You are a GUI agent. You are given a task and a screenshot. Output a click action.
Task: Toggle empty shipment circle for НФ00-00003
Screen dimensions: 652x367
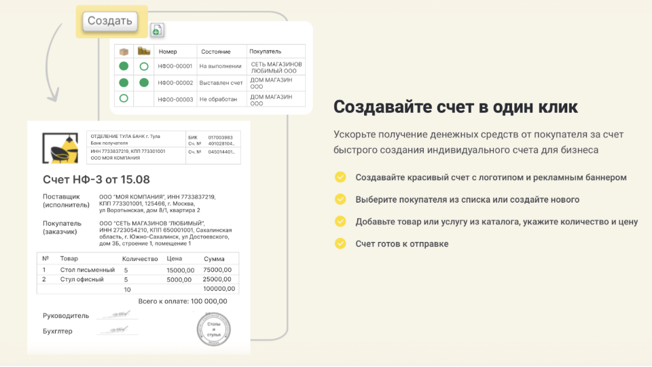(x=124, y=99)
